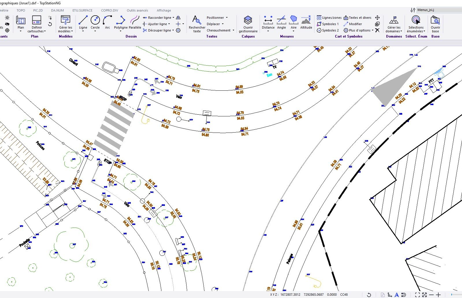Click the sliders settings icon beside Menus_jsi.j

(x=413, y=10)
